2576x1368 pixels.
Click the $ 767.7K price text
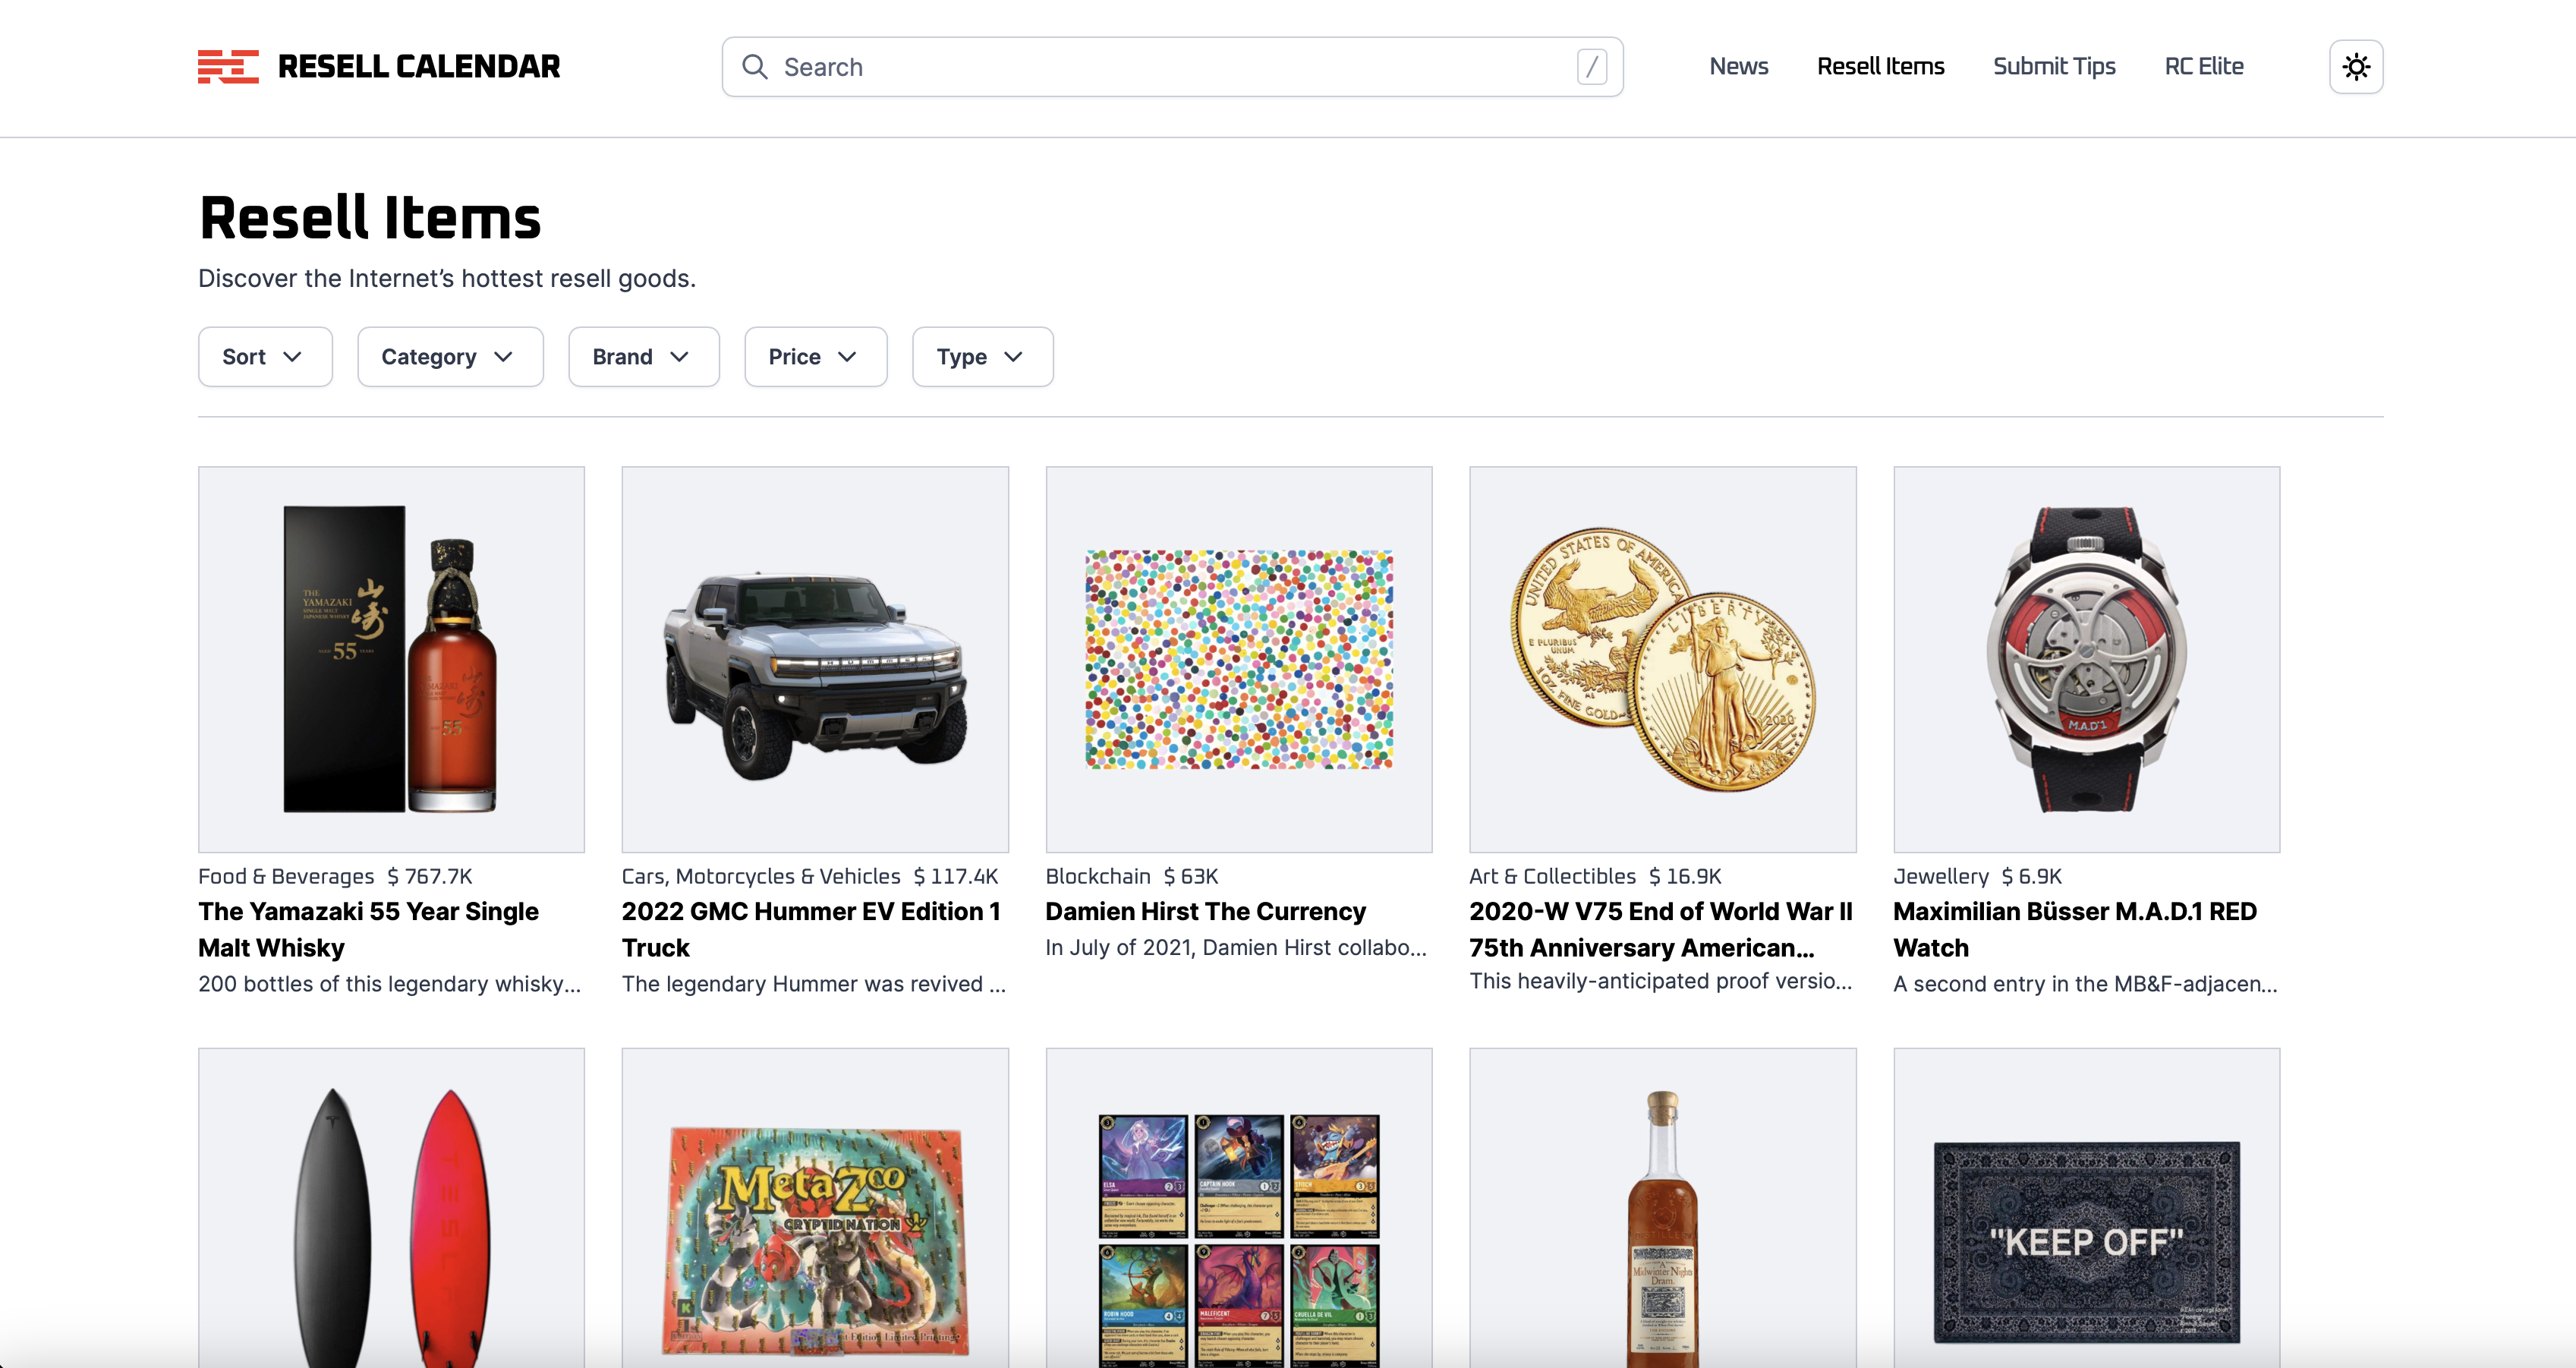tap(430, 876)
